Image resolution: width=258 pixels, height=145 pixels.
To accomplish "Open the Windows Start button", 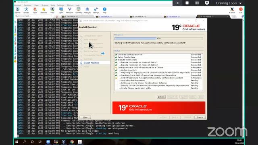I will point(17,142).
